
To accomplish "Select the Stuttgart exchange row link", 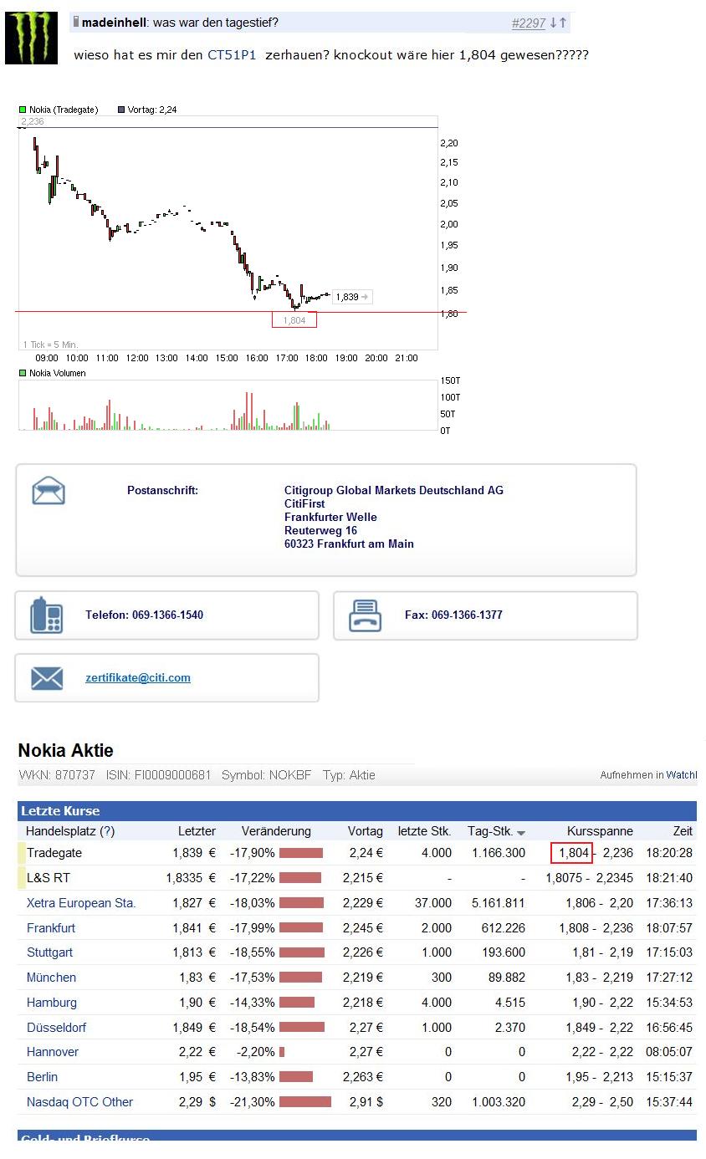I will click(x=49, y=952).
